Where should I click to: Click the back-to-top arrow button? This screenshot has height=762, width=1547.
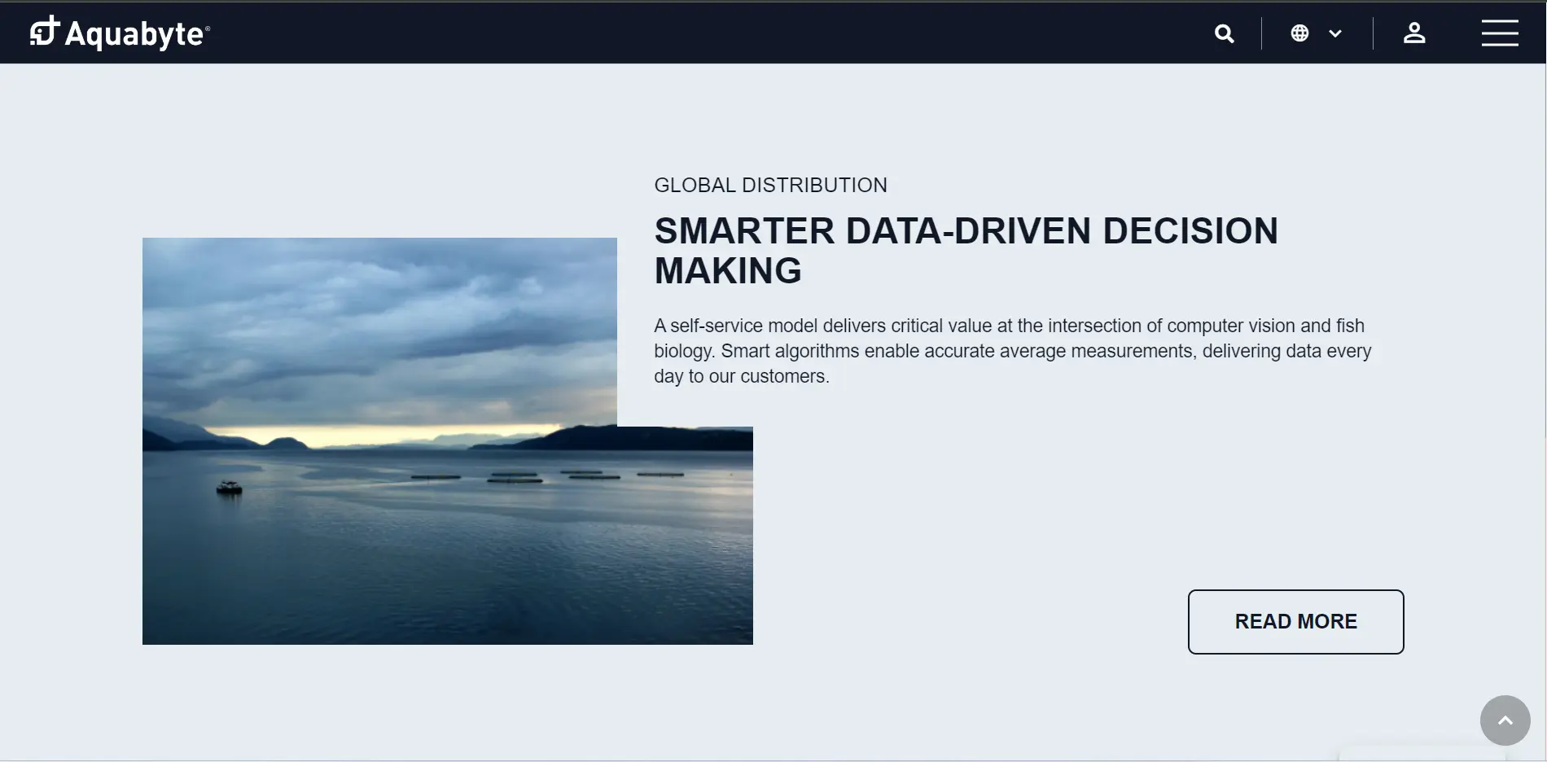tap(1505, 720)
